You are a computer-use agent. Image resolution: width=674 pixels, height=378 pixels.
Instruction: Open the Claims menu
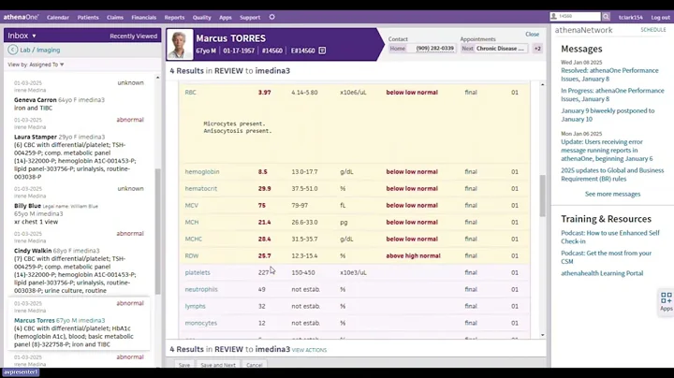point(115,18)
